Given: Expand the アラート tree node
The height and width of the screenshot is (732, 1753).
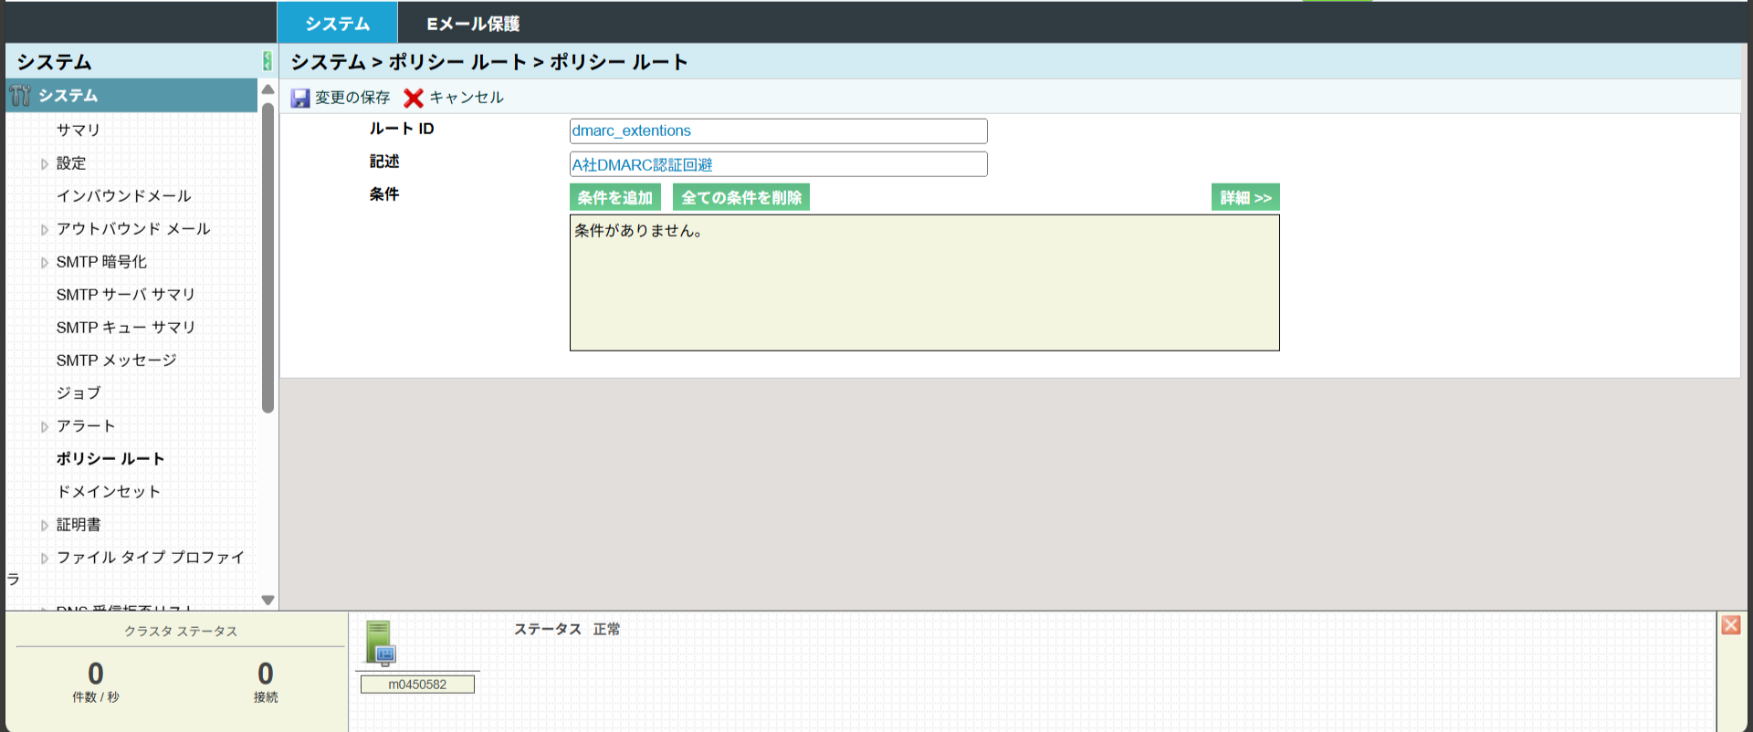Looking at the screenshot, I should pos(44,427).
